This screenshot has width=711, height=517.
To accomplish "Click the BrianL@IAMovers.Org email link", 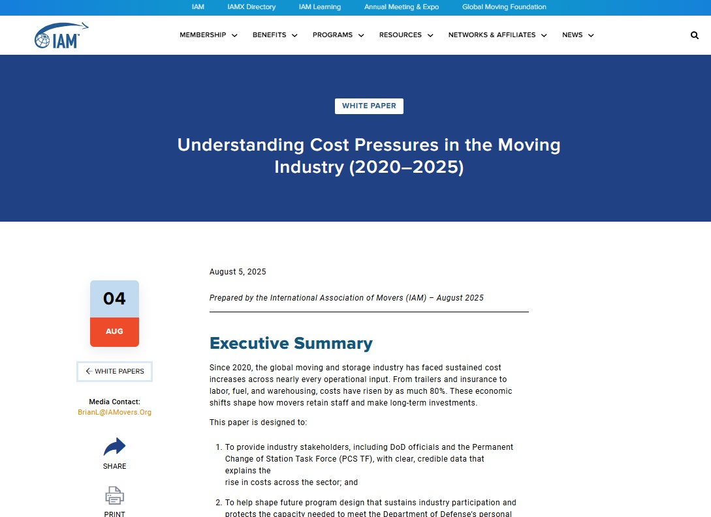I will (x=114, y=411).
